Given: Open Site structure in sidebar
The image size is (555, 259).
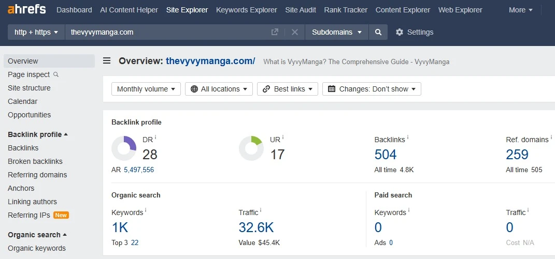Looking at the screenshot, I should click(x=29, y=88).
